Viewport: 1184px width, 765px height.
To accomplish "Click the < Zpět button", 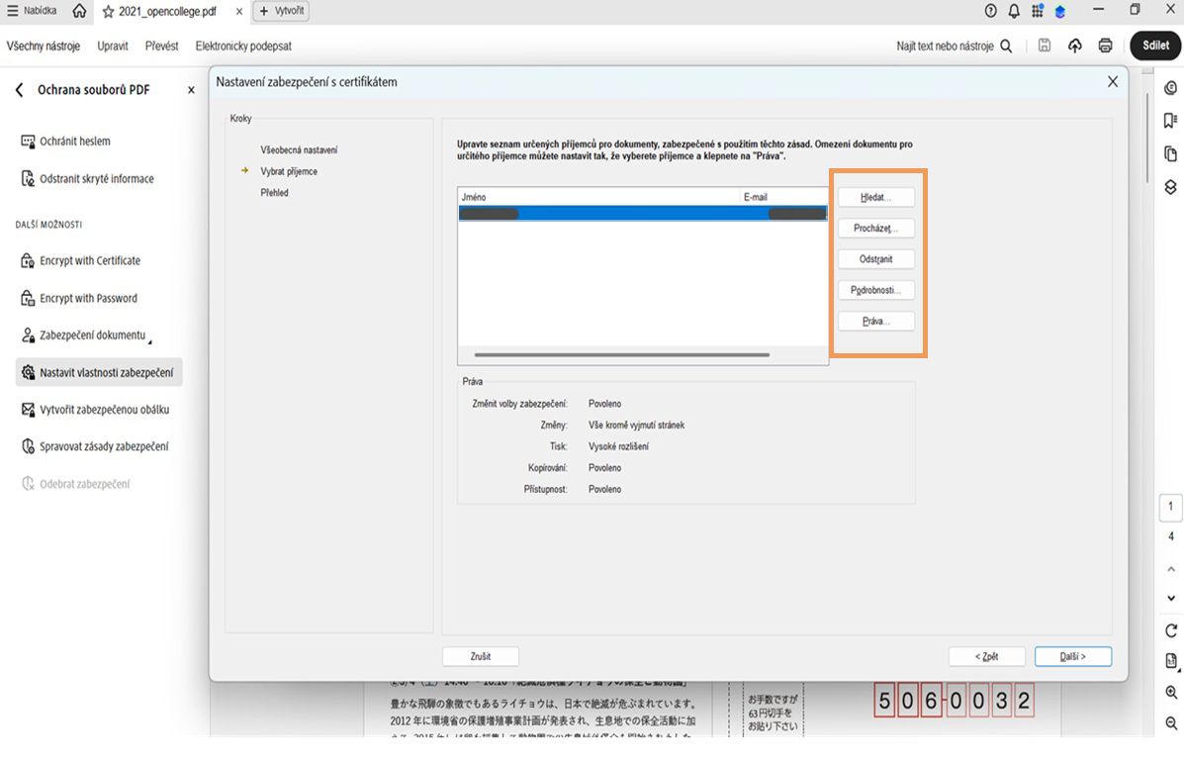I will [x=986, y=656].
